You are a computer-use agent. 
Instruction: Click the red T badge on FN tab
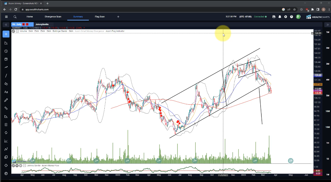tap(27, 24)
